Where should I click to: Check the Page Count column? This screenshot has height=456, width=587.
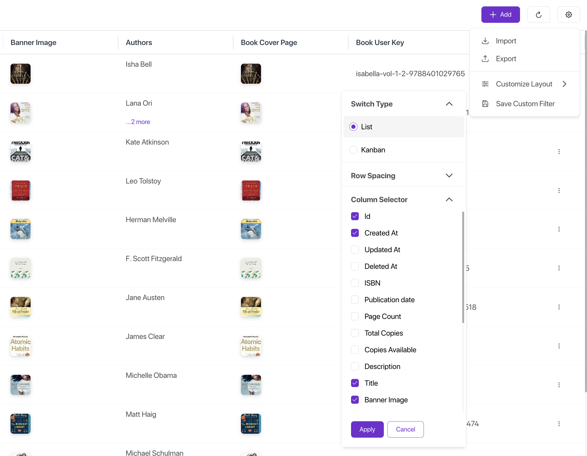click(355, 316)
